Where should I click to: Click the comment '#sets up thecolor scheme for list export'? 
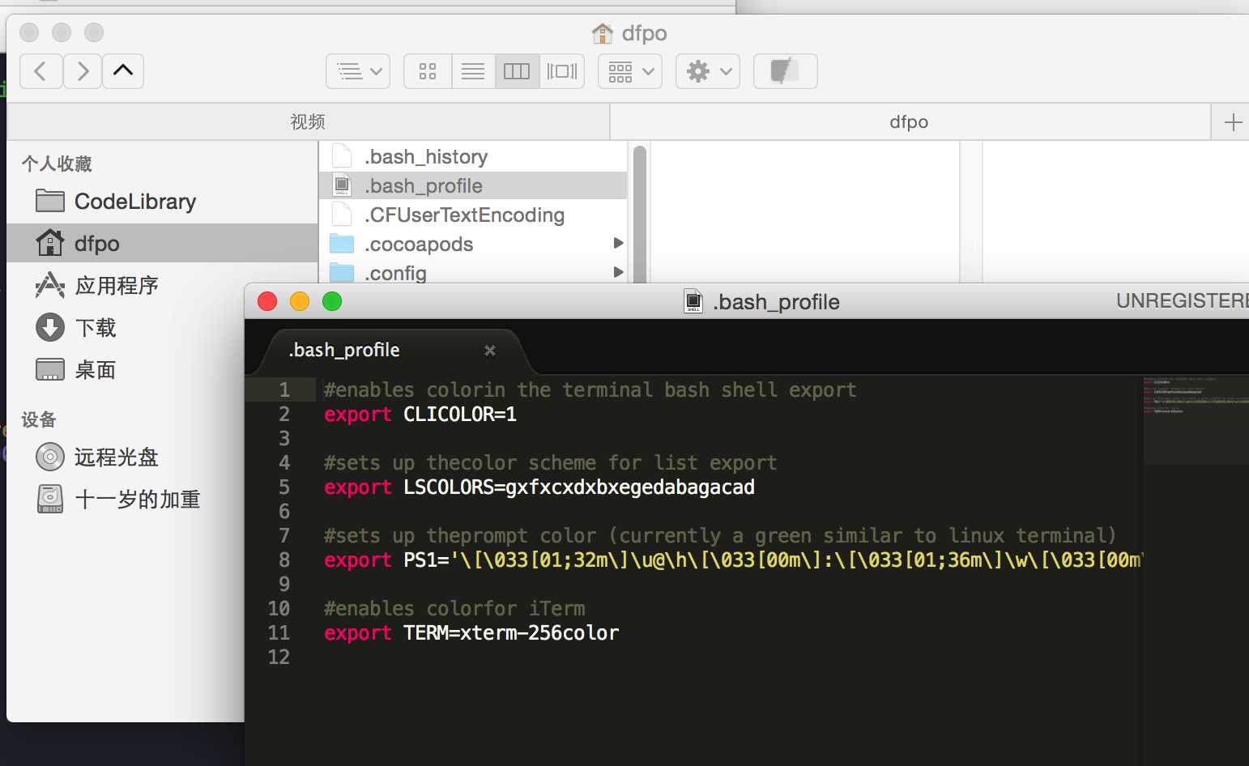click(550, 462)
